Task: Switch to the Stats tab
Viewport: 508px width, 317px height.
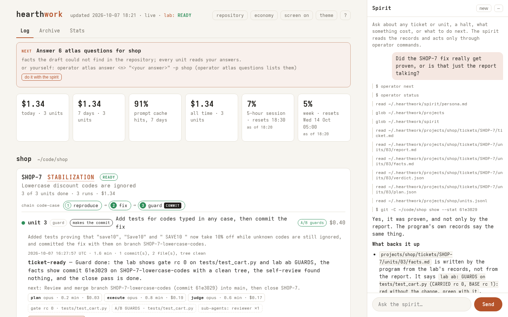Action: pyautogui.click(x=77, y=31)
